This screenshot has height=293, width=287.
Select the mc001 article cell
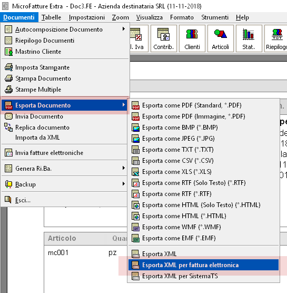coord(58,252)
